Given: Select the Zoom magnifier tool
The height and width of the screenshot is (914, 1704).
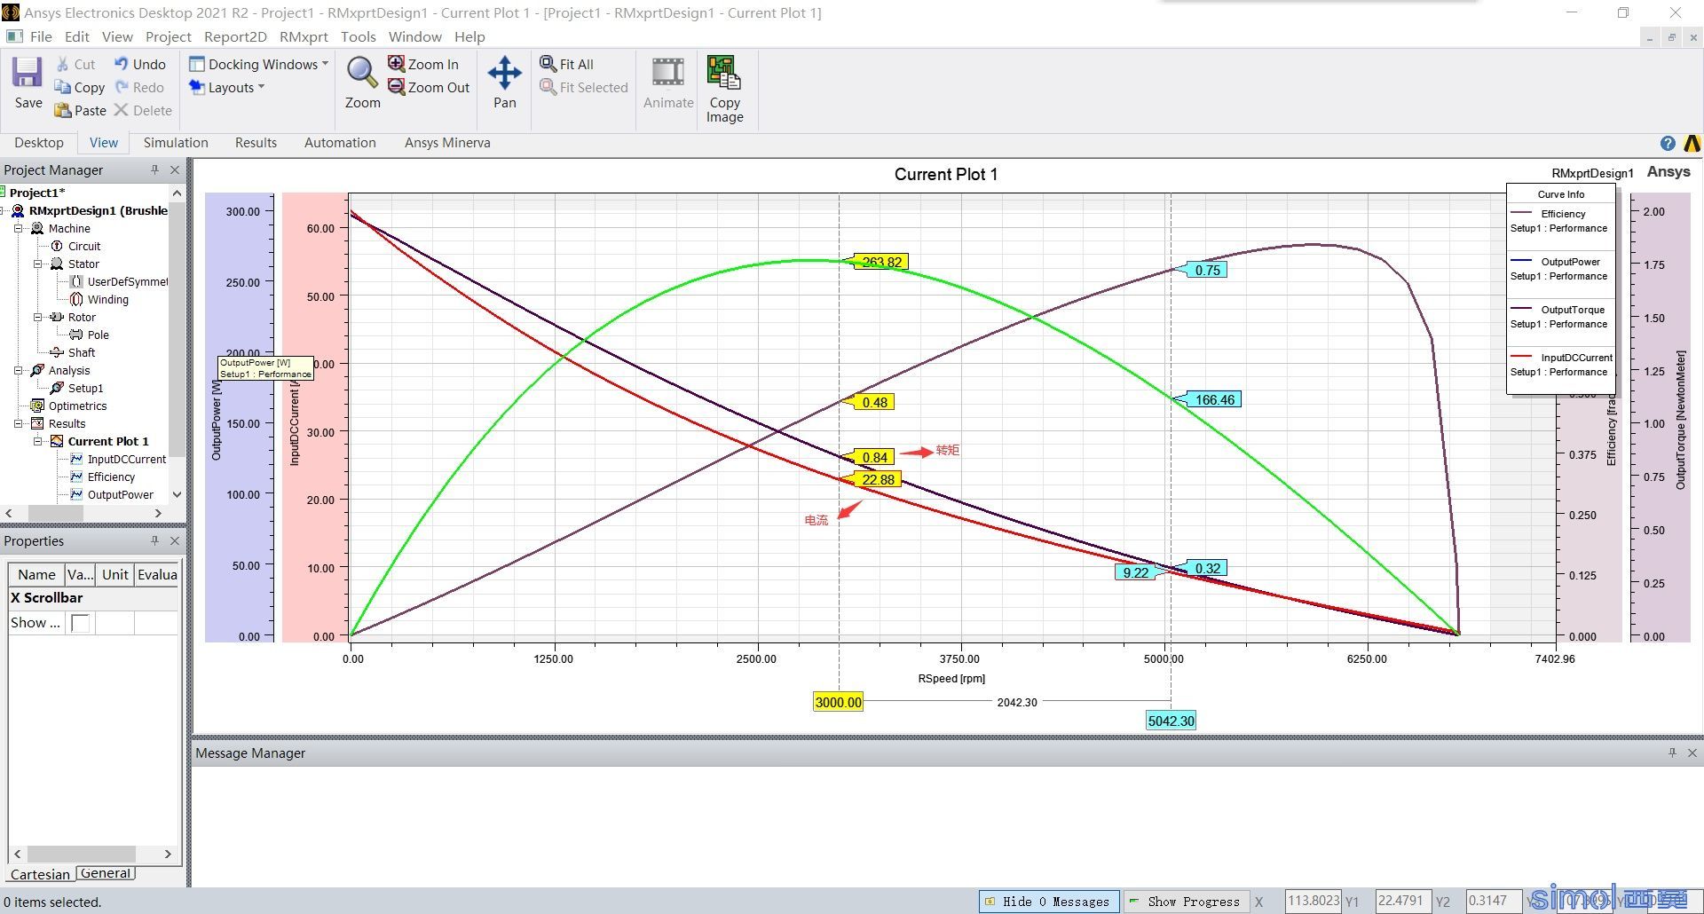Looking at the screenshot, I should 362,73.
